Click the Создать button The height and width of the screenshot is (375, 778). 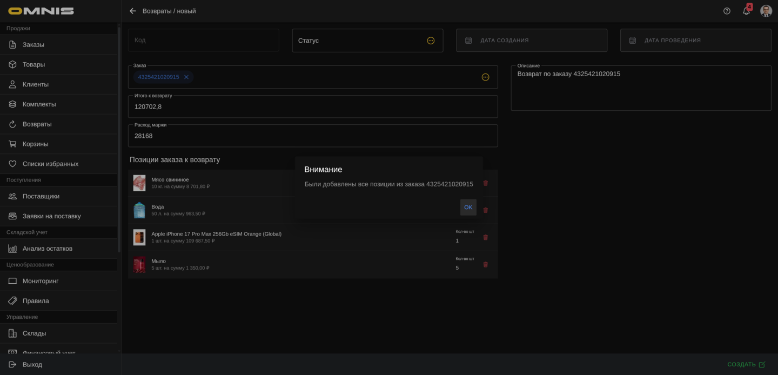(746, 364)
